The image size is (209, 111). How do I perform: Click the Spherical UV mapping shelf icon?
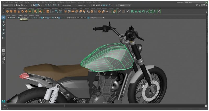(140, 11)
